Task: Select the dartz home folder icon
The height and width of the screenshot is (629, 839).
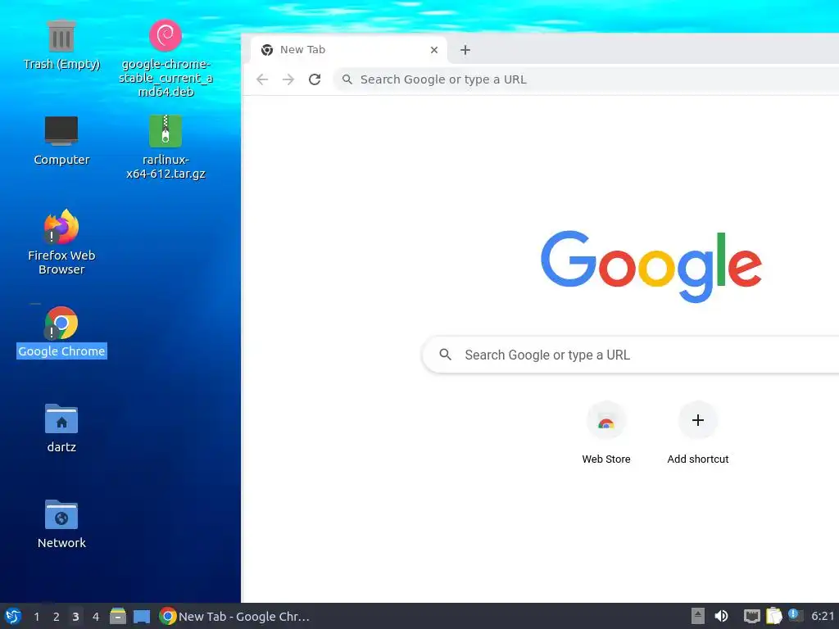Action: [61, 428]
